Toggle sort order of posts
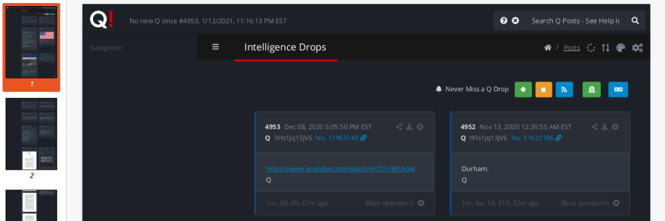Screen dimensions: 665x221 point(605,48)
